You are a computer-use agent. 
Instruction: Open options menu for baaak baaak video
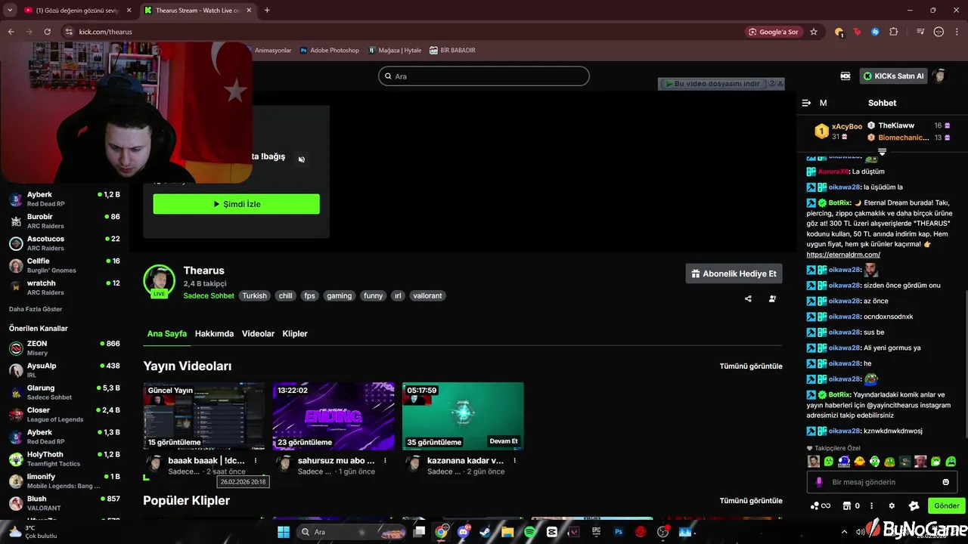click(256, 460)
